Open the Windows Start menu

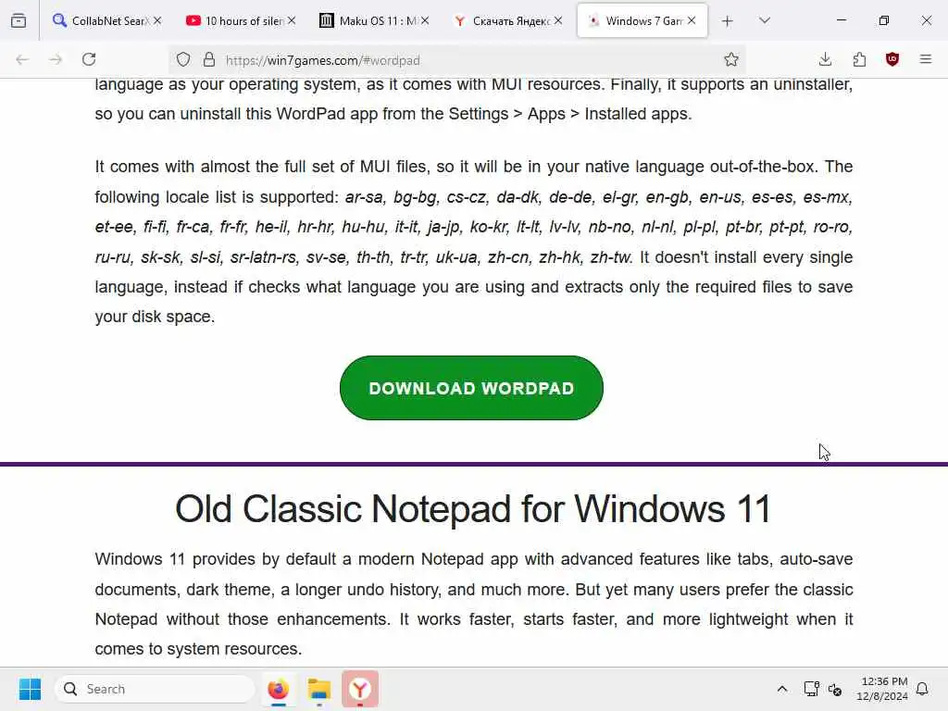31,689
